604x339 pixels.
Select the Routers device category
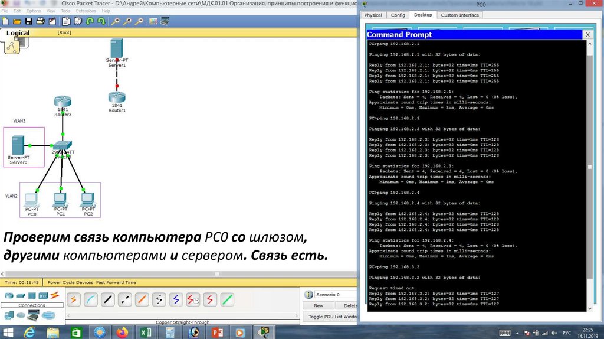point(8,296)
